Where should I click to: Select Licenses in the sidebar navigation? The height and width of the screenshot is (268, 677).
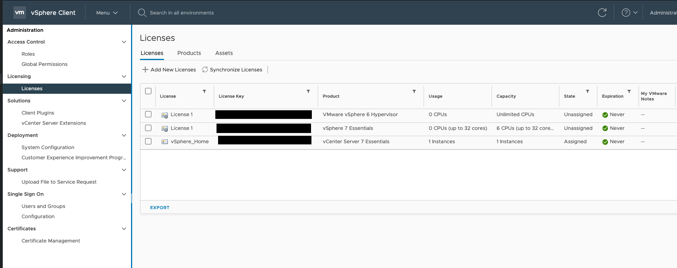click(x=67, y=89)
